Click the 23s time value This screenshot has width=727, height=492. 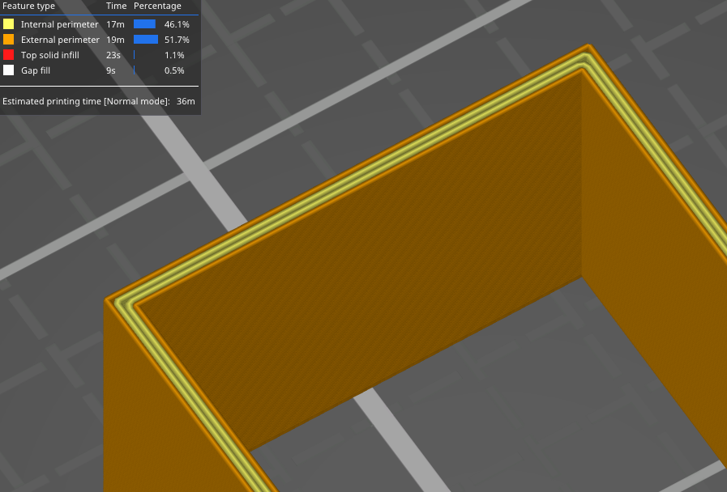click(113, 55)
